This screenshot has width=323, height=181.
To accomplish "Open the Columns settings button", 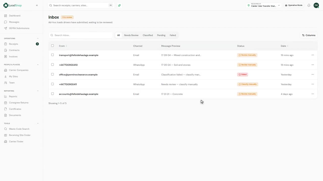I will point(309,35).
